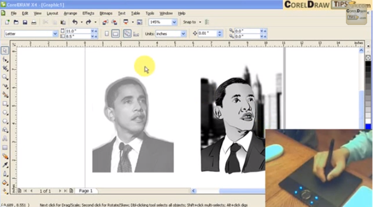Open the Basic Shapes tool
The height and width of the screenshot is (207, 373).
coord(5,130)
